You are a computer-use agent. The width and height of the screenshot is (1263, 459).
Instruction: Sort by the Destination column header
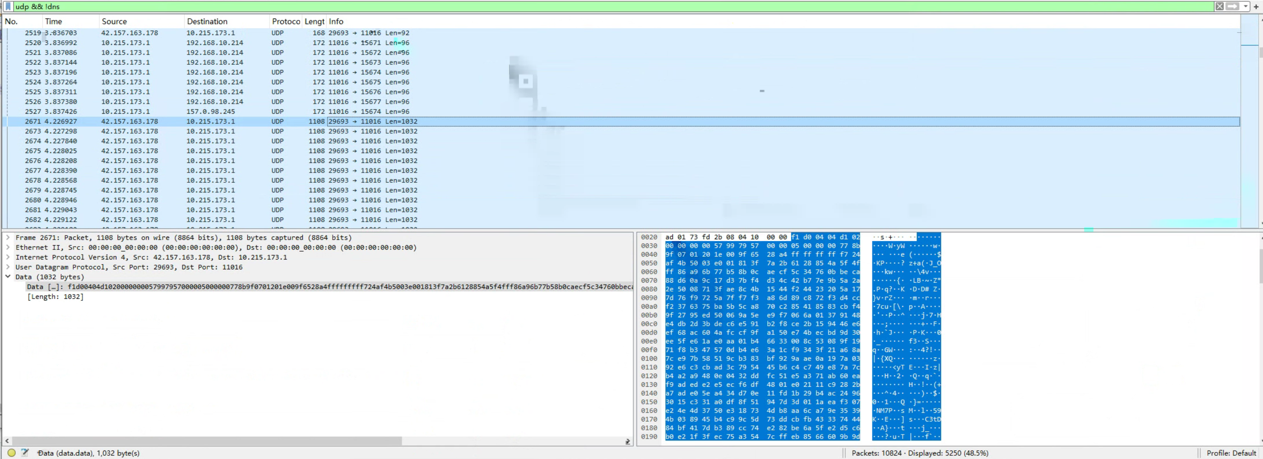[227, 22]
